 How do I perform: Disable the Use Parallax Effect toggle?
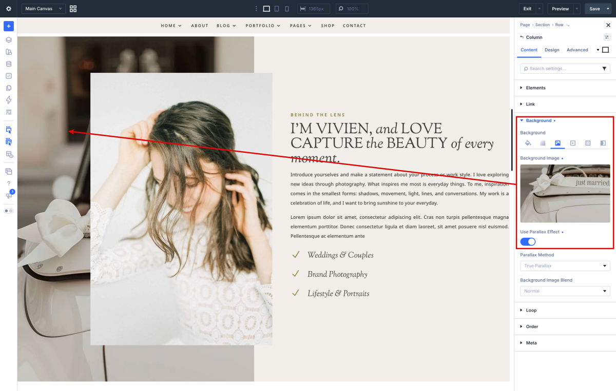(528, 241)
